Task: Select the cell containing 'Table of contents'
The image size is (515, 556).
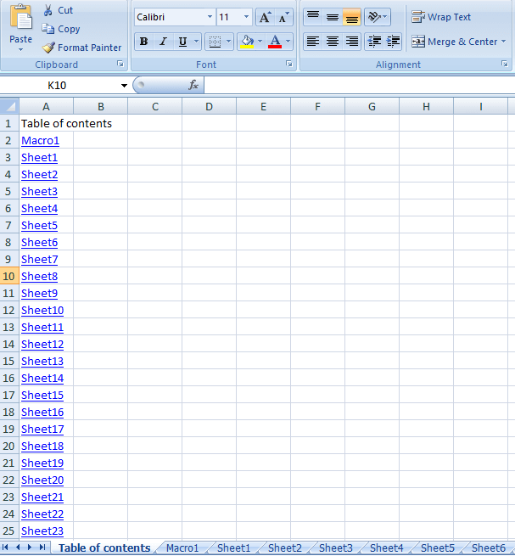Action: coord(47,123)
